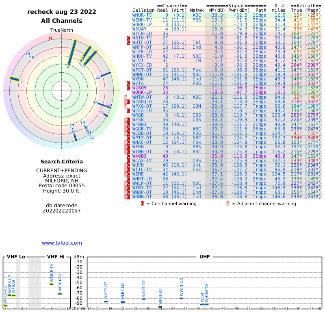The height and width of the screenshot is (312, 325).
Task: Click the WYCN-CD callsign entry
Action: (142, 33)
